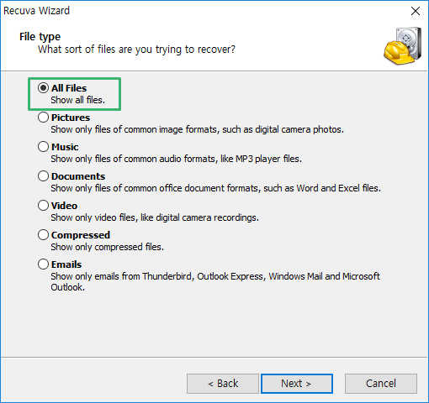Select the Documents file type radio
Screen dimensions: 429x403
(43, 176)
